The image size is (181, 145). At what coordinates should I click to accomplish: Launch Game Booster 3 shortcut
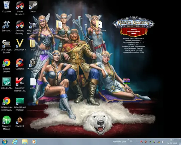[x=20, y=8]
